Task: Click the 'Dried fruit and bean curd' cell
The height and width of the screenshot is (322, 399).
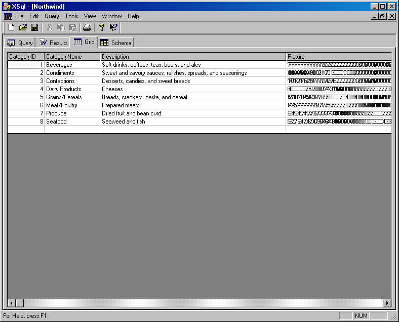Action: [x=193, y=113]
